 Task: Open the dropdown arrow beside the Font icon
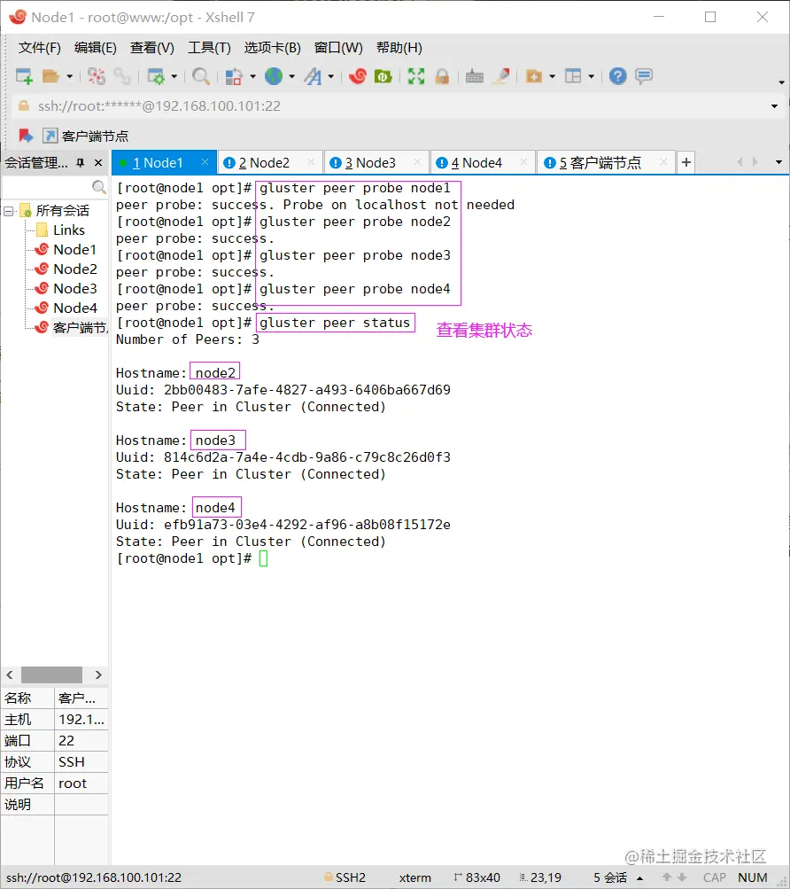331,76
